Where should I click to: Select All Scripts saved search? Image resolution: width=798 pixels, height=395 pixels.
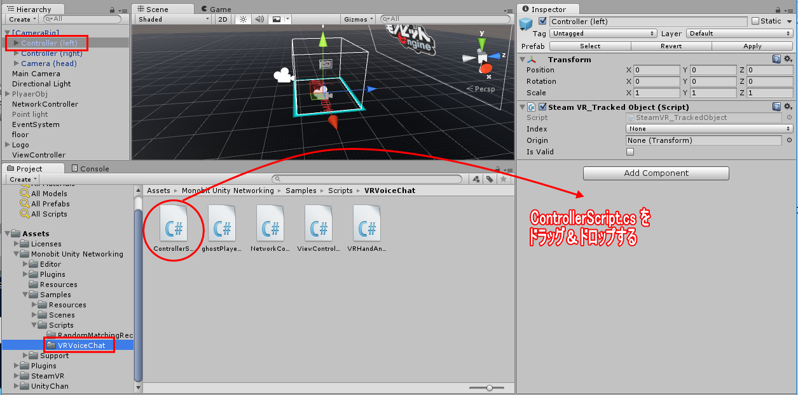point(44,214)
